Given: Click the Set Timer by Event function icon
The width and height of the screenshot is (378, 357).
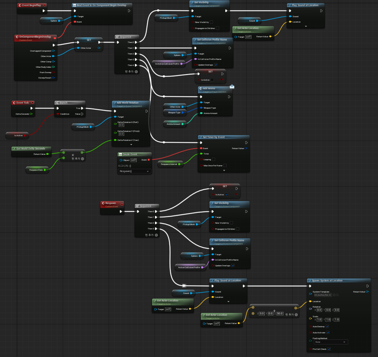Looking at the screenshot, I should click(x=201, y=137).
